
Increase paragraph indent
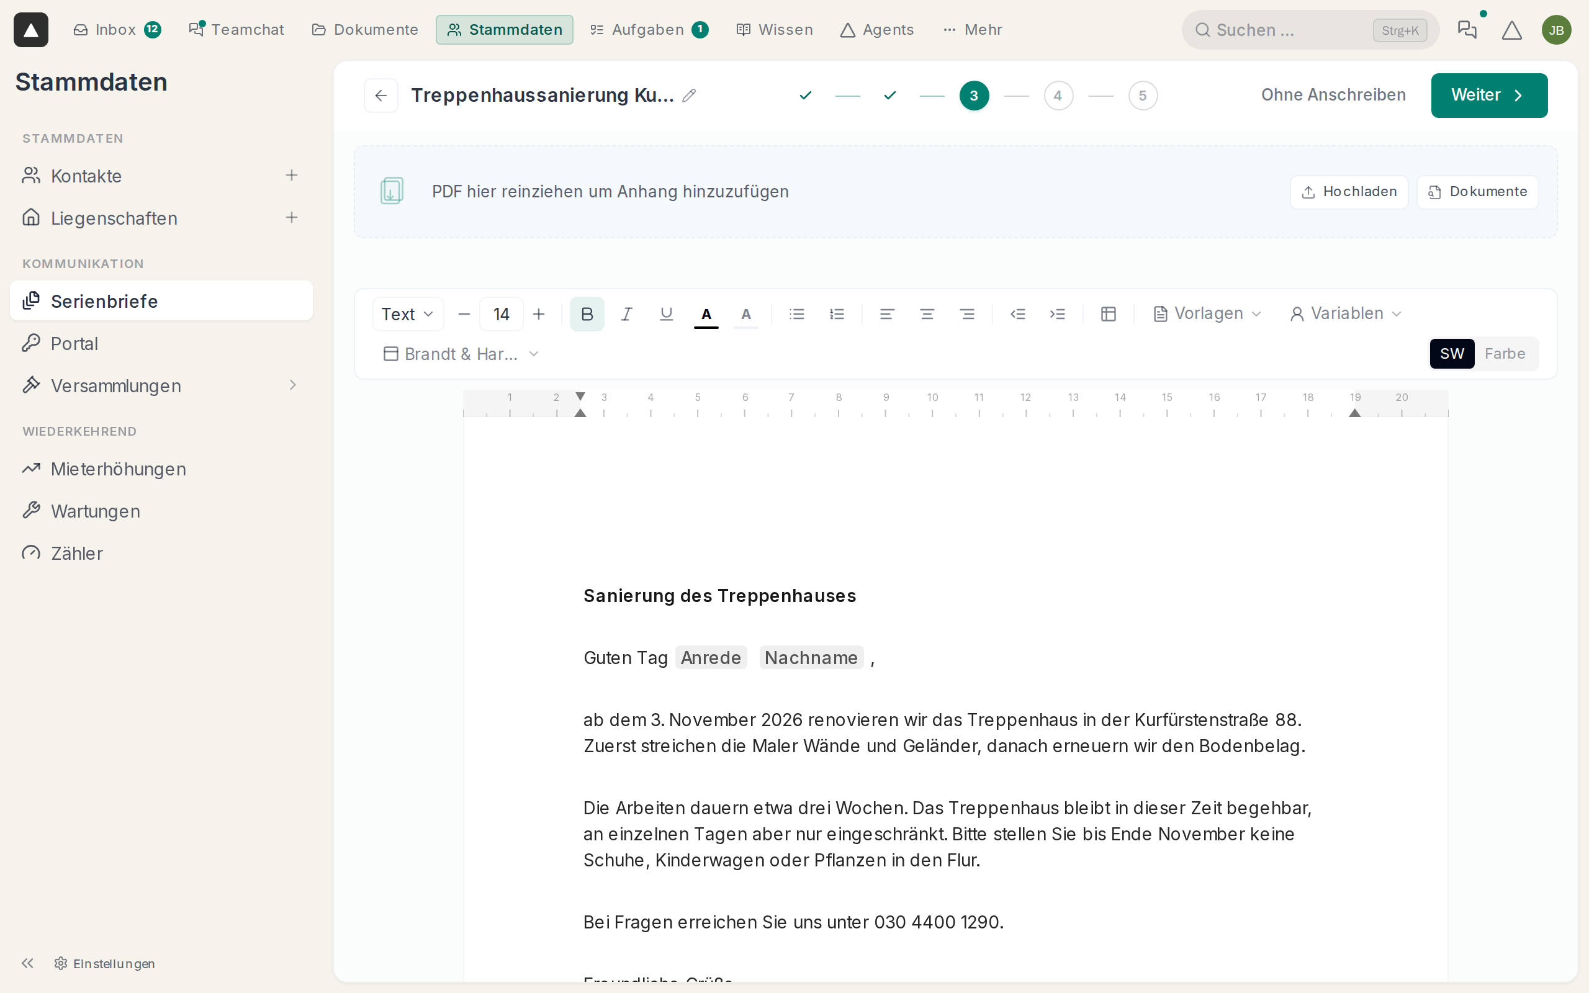(1058, 314)
